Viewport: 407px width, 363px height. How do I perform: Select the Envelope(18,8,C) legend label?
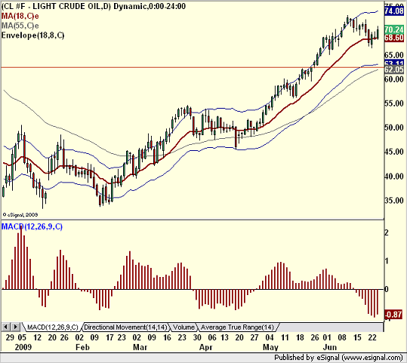(x=33, y=35)
